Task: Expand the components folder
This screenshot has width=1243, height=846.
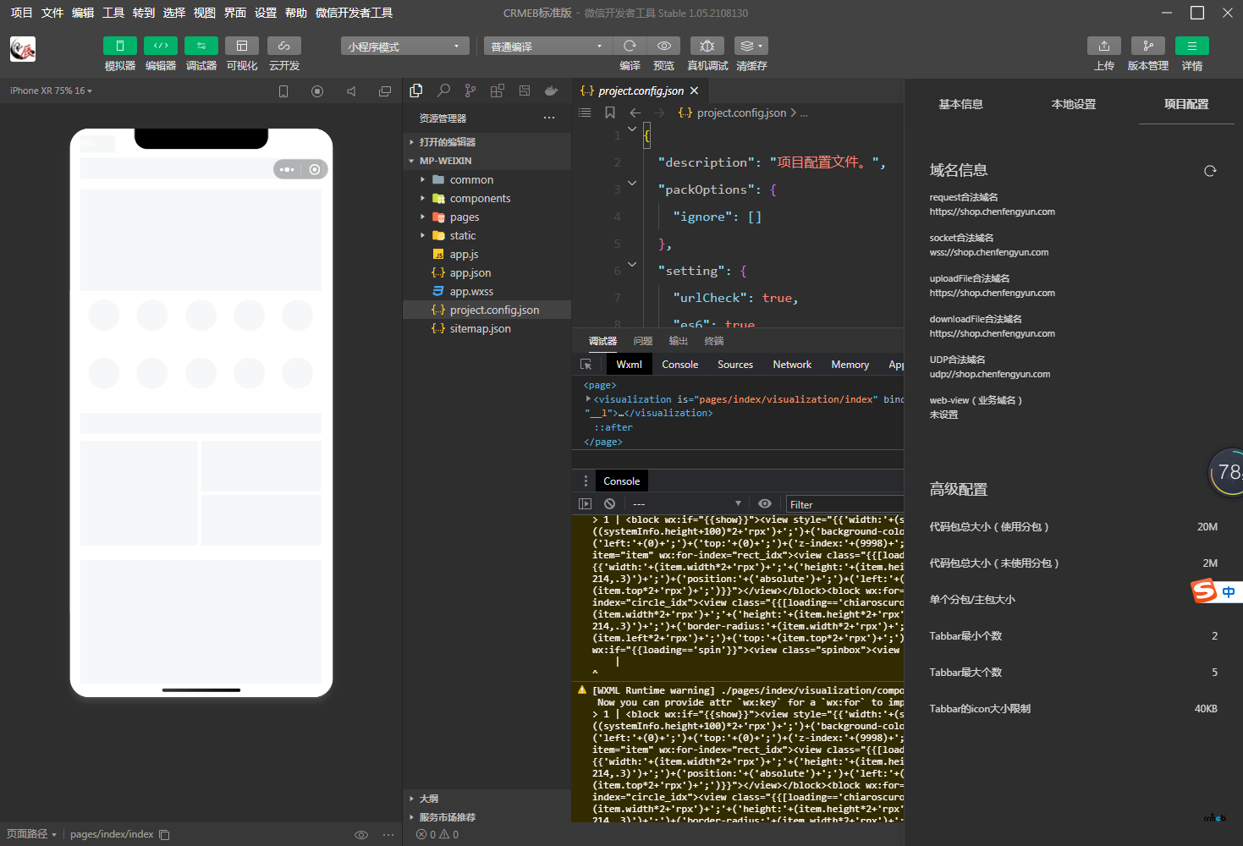Action: (487, 198)
